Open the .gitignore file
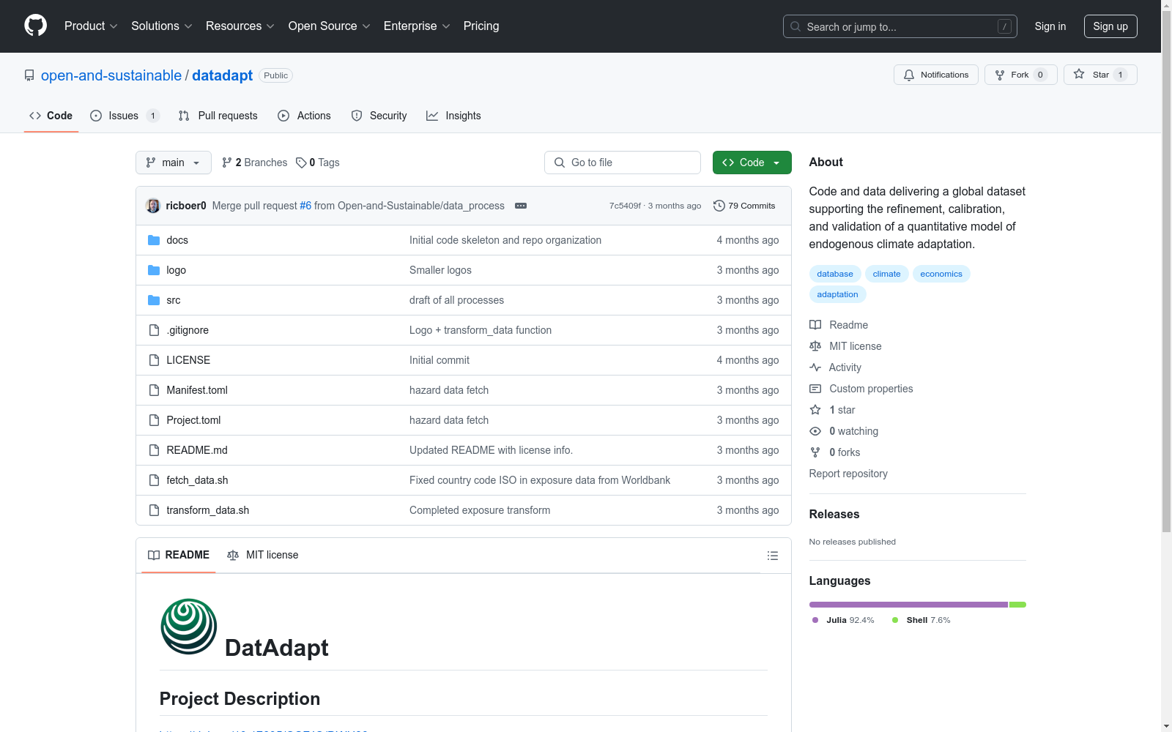The width and height of the screenshot is (1172, 732). (x=188, y=330)
